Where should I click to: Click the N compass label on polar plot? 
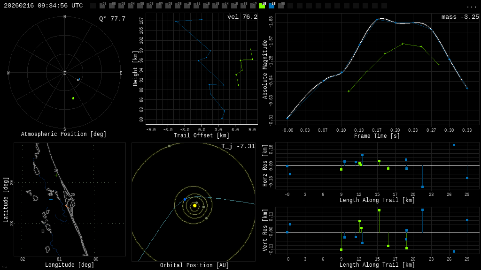pos(64,17)
